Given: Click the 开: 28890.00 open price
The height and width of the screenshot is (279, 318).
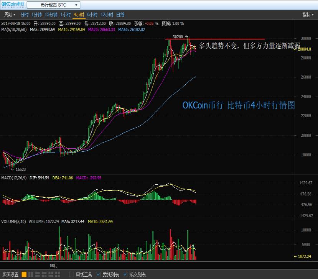Looking at the screenshot, I should click(x=44, y=23).
